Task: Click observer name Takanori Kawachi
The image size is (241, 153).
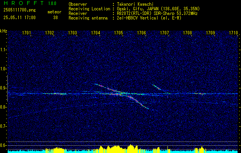Action: pyautogui.click(x=135, y=4)
